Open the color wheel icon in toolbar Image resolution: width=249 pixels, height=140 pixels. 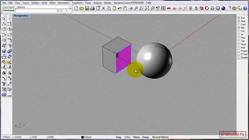(x=207, y=8)
